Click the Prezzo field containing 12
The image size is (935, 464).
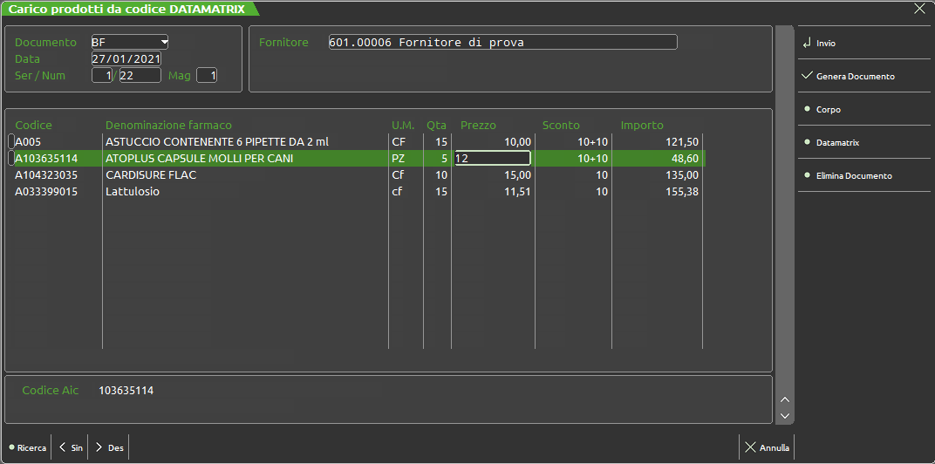(x=492, y=158)
